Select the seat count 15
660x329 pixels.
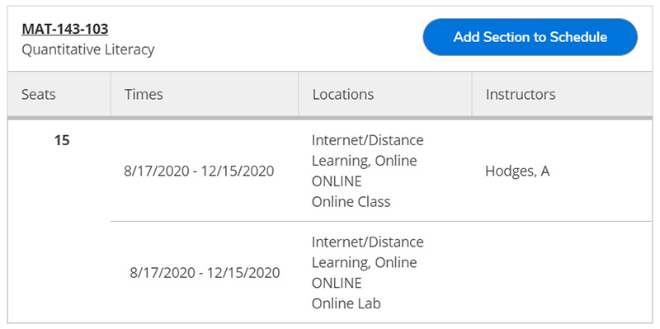(61, 140)
